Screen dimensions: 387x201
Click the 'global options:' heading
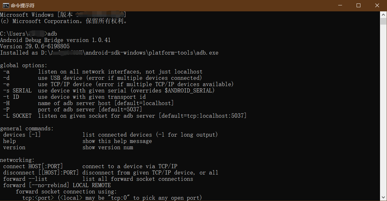tap(23, 65)
